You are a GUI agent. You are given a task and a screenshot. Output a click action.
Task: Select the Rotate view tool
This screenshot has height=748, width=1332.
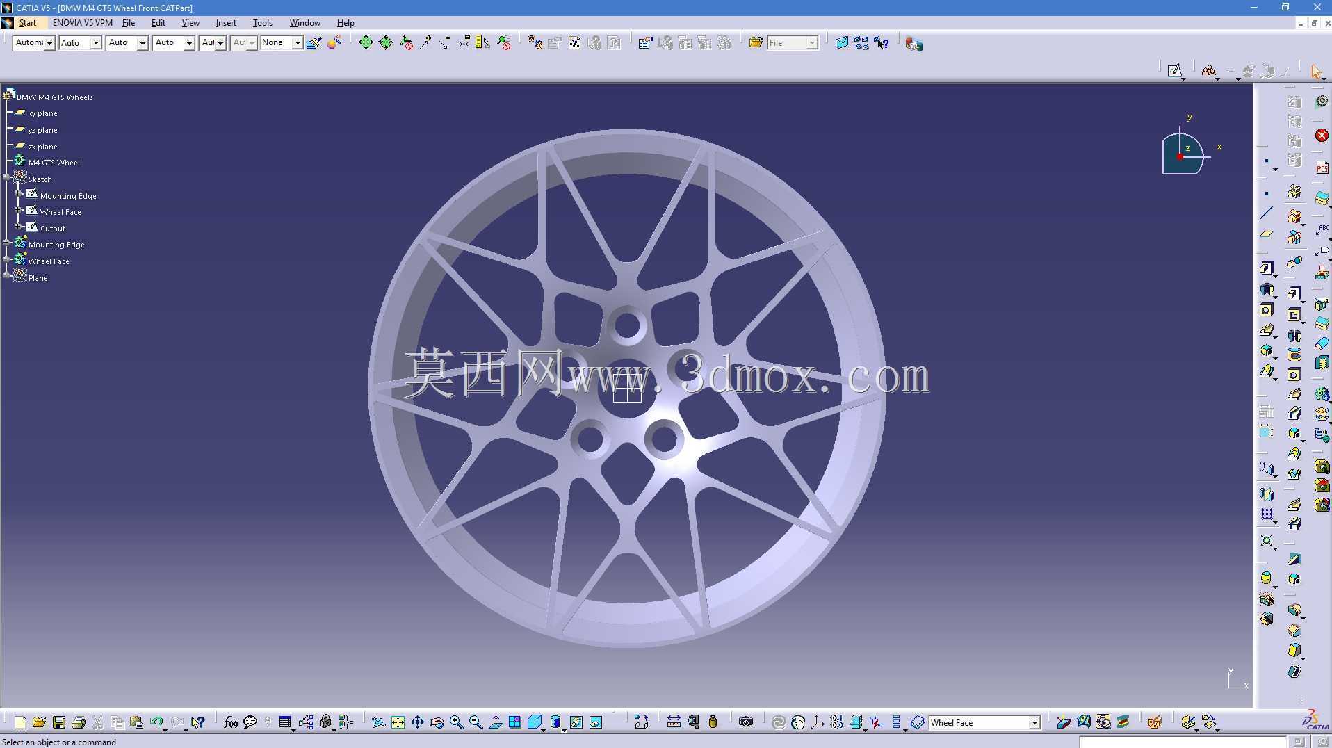(437, 722)
